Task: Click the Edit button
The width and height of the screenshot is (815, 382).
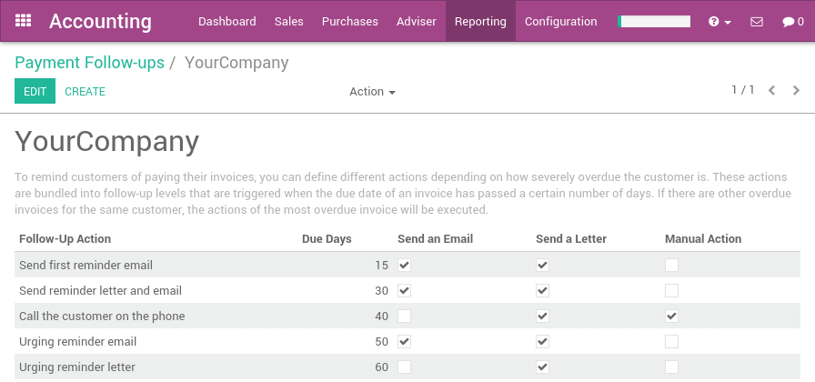Action: [x=35, y=91]
